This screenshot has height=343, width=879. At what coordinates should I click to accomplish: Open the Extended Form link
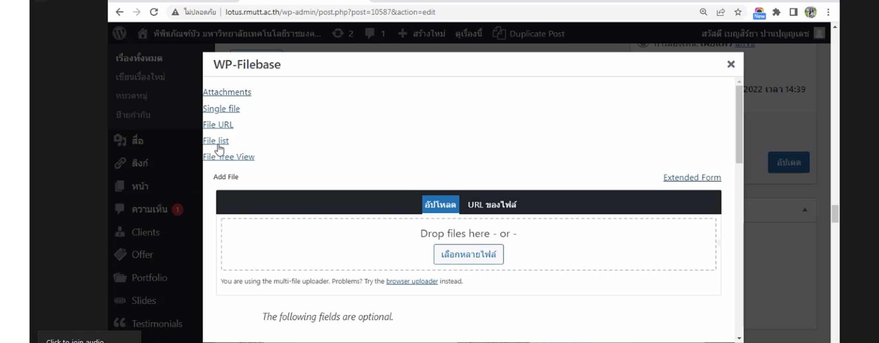pos(692,177)
